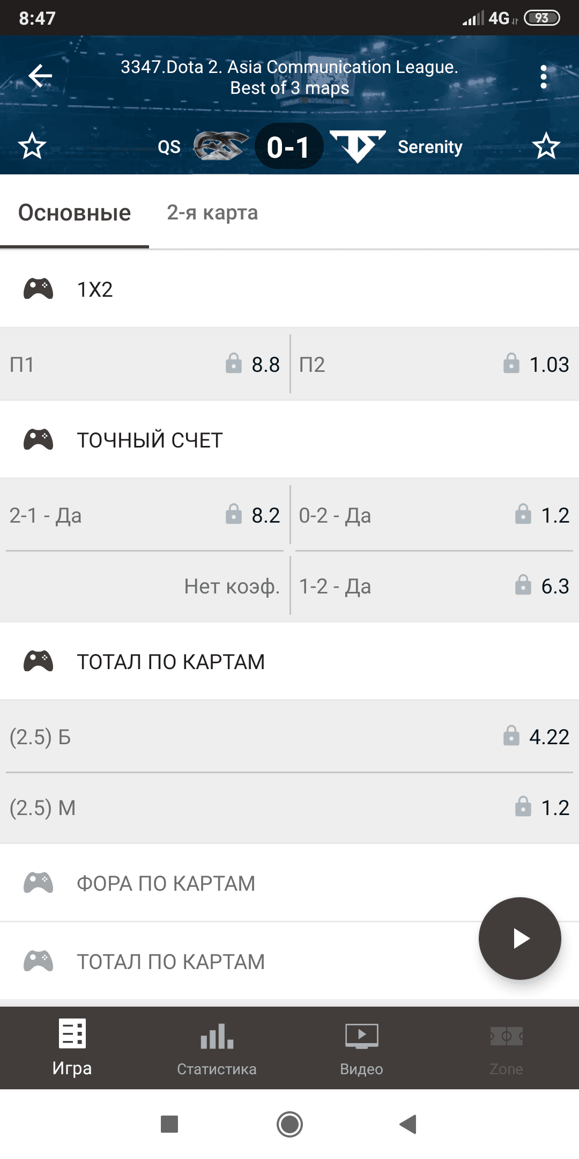The width and height of the screenshot is (579, 1159).
Task: Choose total (2.5) Б at 4.22
Action: tap(289, 737)
